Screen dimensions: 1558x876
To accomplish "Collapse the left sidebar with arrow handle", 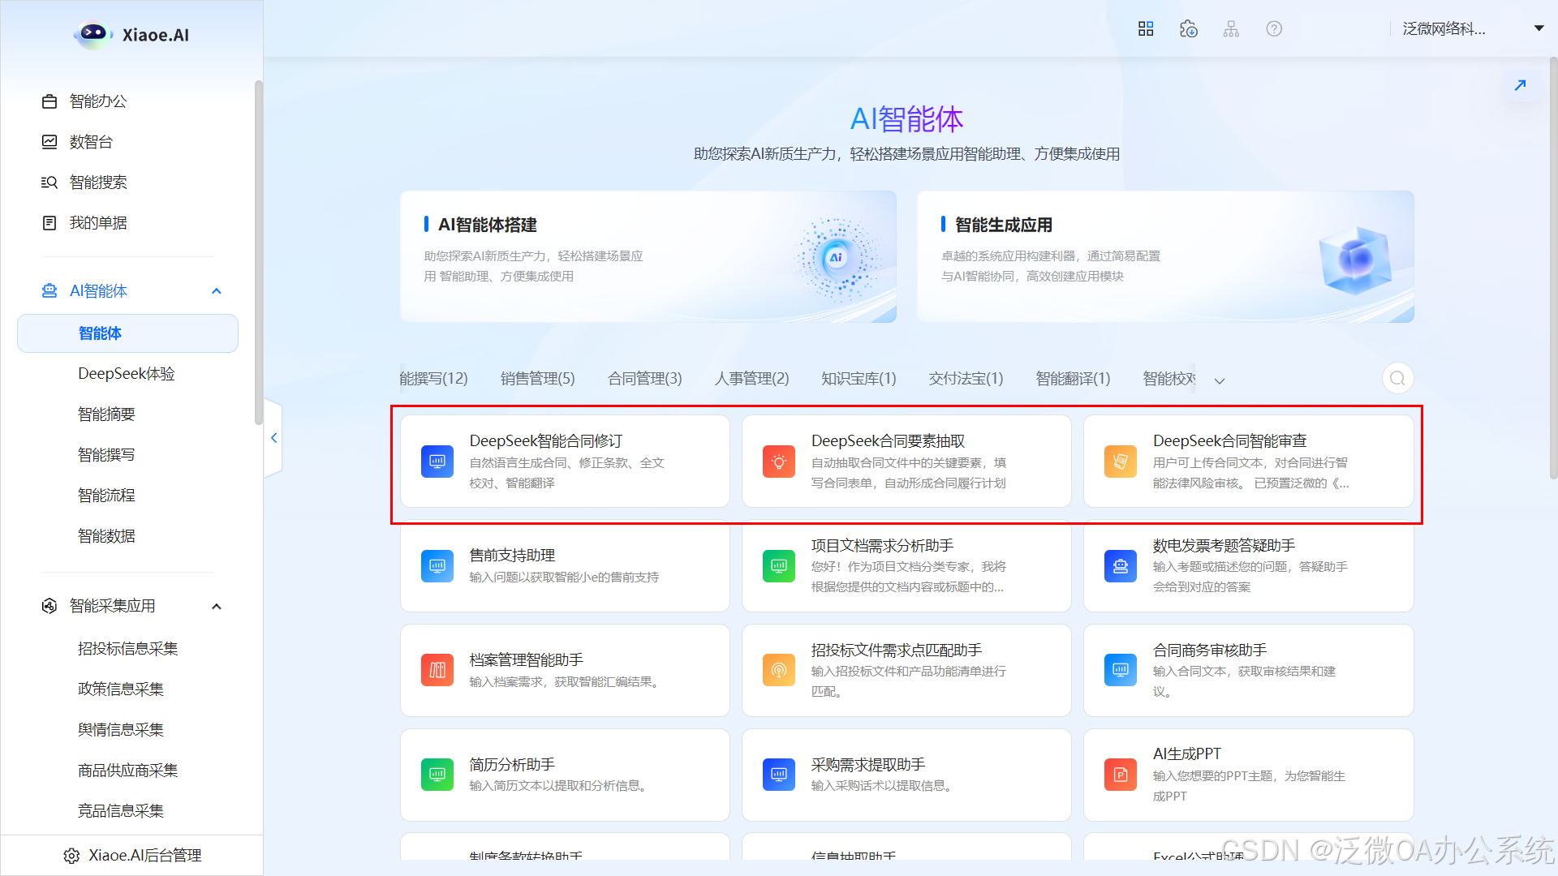I will coord(274,438).
